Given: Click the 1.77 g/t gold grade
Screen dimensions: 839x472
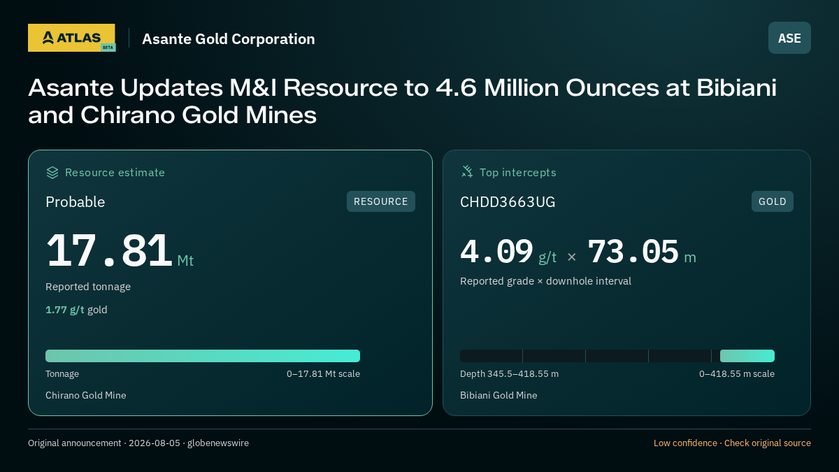Looking at the screenshot, I should tap(76, 310).
